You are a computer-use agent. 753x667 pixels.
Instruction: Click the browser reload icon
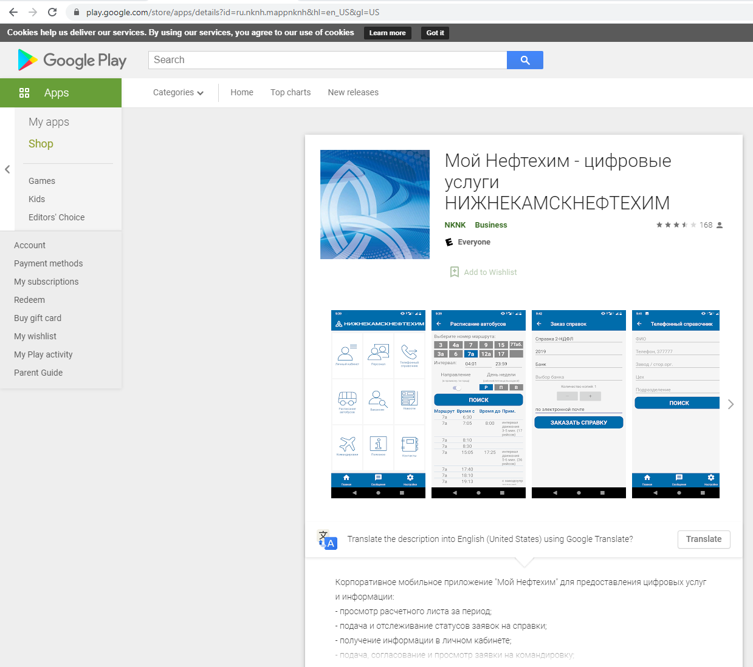pos(52,12)
